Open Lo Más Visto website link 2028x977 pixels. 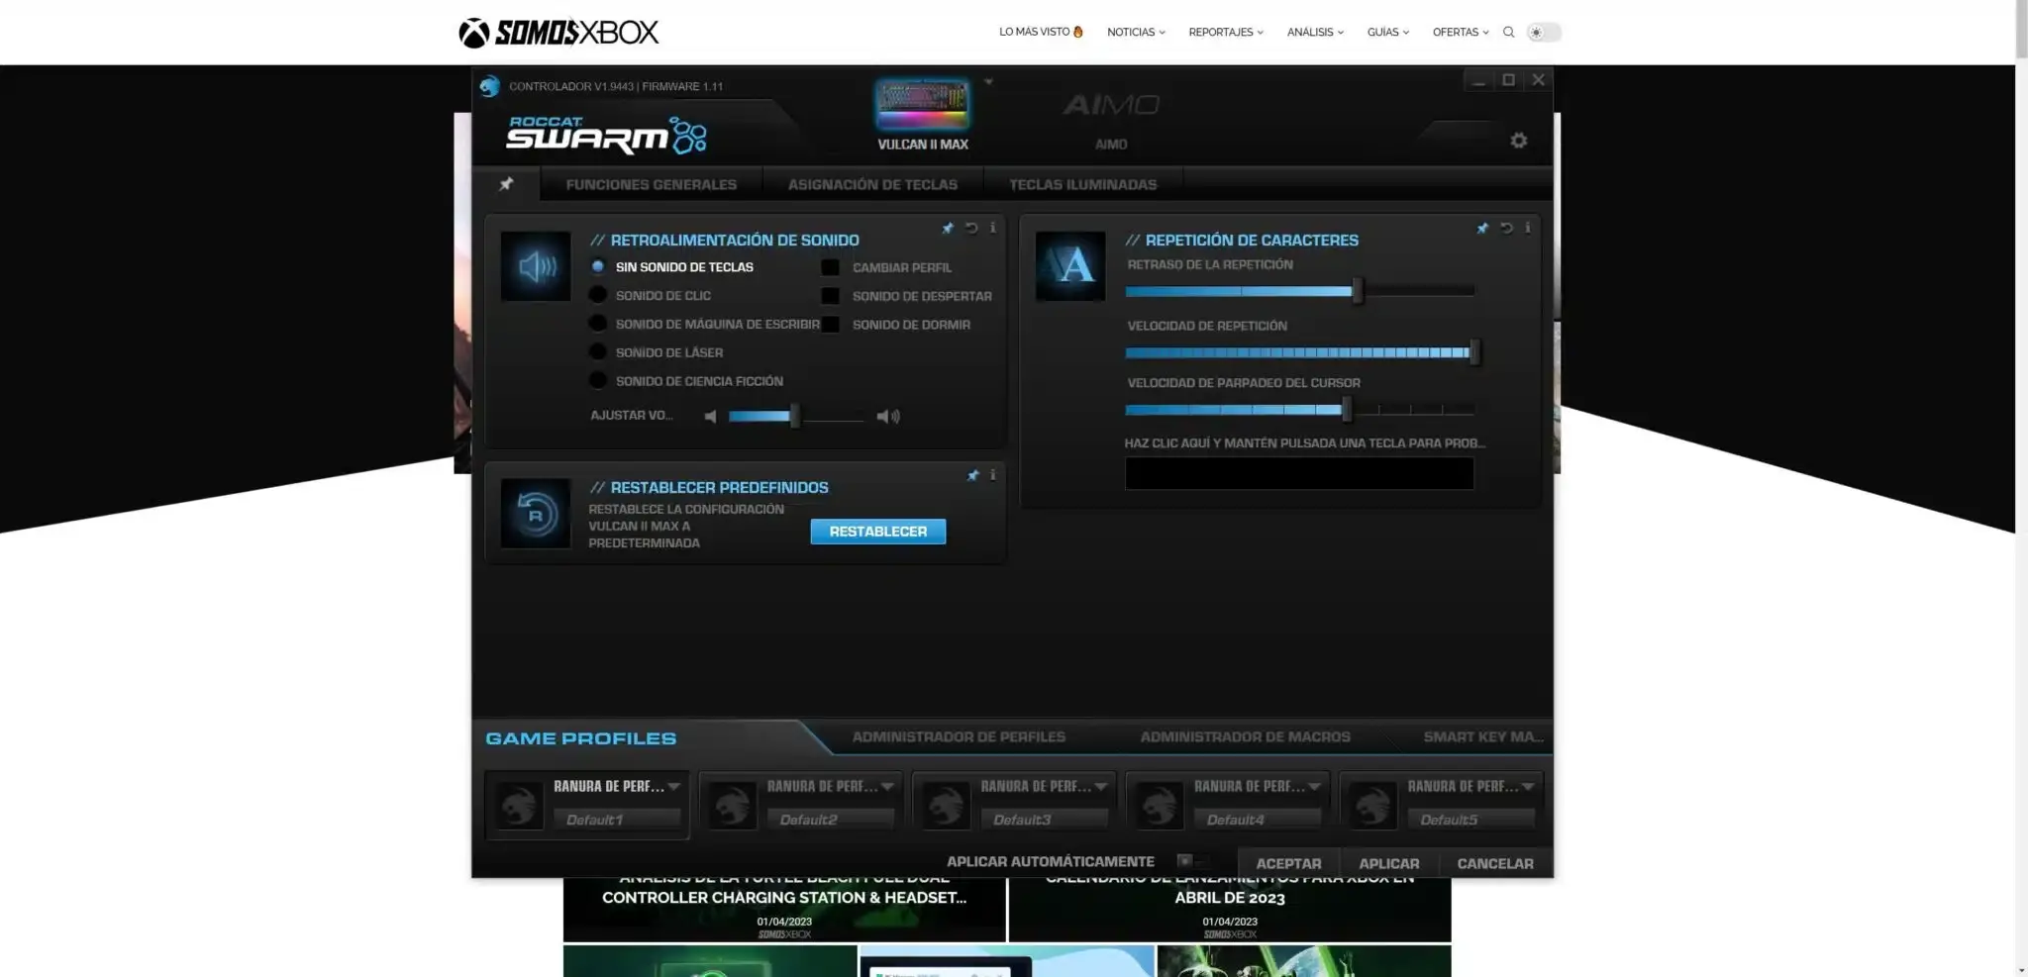point(1041,33)
